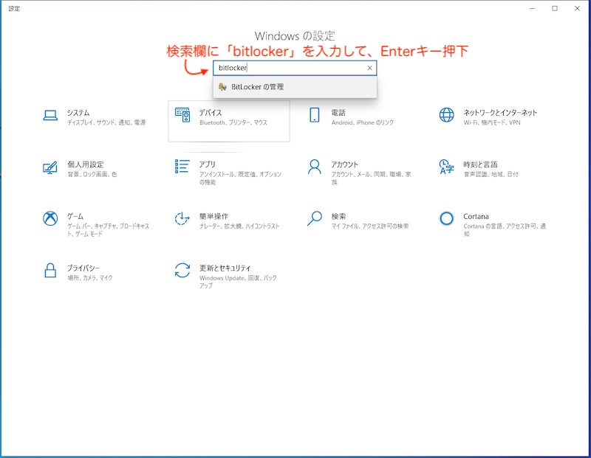591x458 pixels.
Task: Click the 検索 category title
Action: point(338,216)
